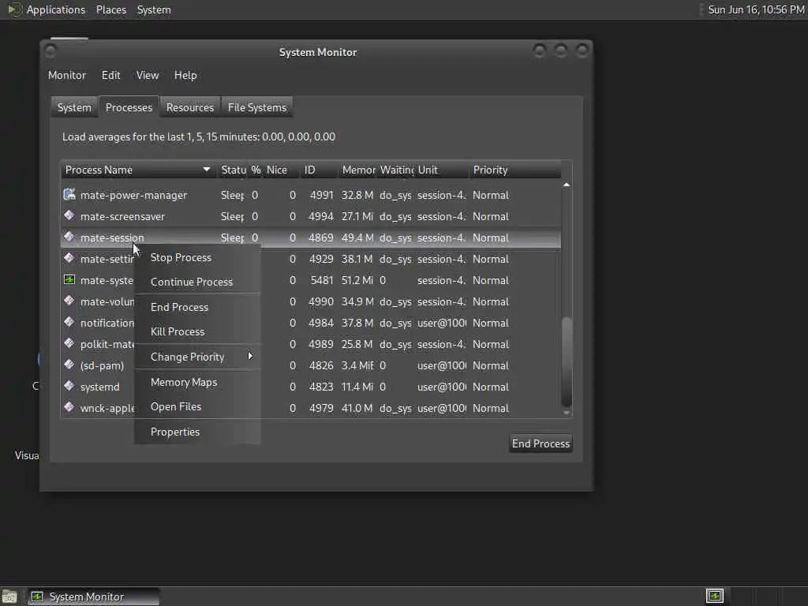
Task: Open the View menu
Action: click(x=148, y=75)
